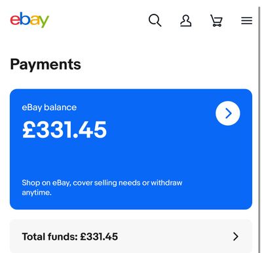Image resolution: width=262 pixels, height=253 pixels.
Task: Click the word 'withdraw' in balance card
Action: click(166, 183)
